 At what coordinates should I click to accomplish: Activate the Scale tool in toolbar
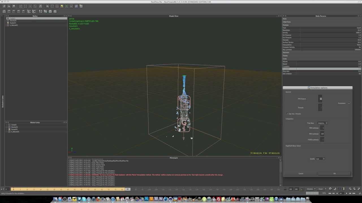pos(35,6)
